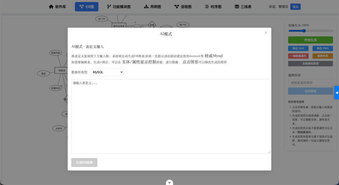Dismiss the AI模式 dialog via ×
Viewport: 339px width, 185px height.
point(266,32)
